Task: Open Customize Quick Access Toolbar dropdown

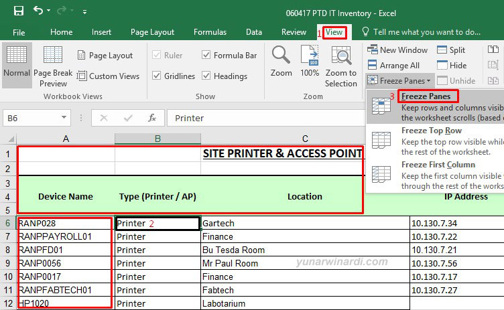Action: point(84,12)
